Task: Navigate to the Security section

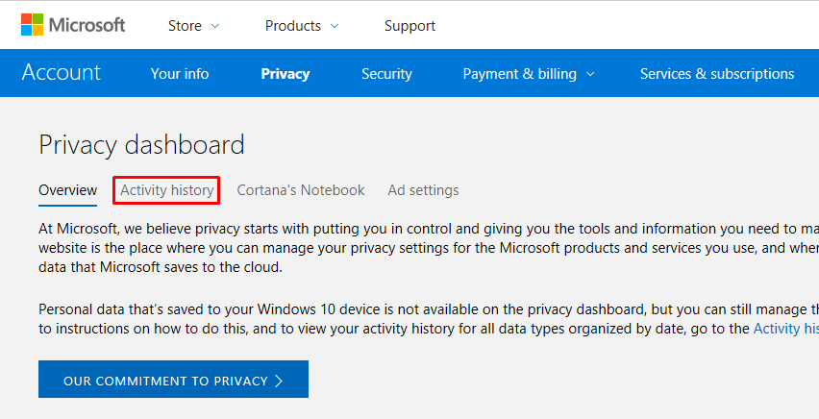Action: (x=386, y=74)
